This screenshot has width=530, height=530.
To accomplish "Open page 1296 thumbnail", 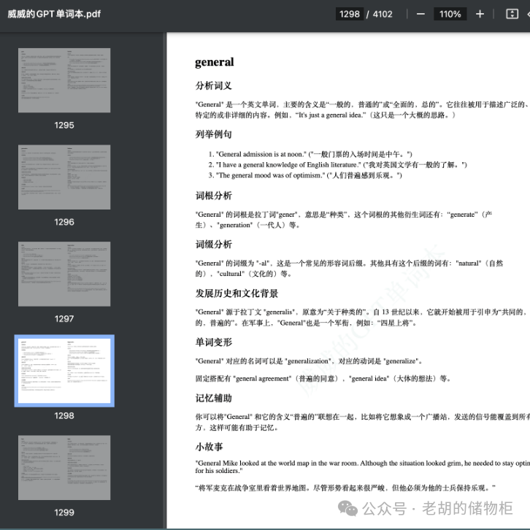I will (x=64, y=177).
